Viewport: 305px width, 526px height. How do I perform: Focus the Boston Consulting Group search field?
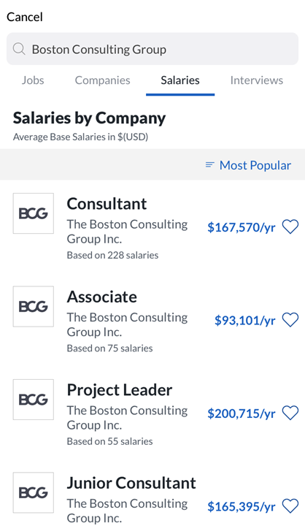(152, 49)
